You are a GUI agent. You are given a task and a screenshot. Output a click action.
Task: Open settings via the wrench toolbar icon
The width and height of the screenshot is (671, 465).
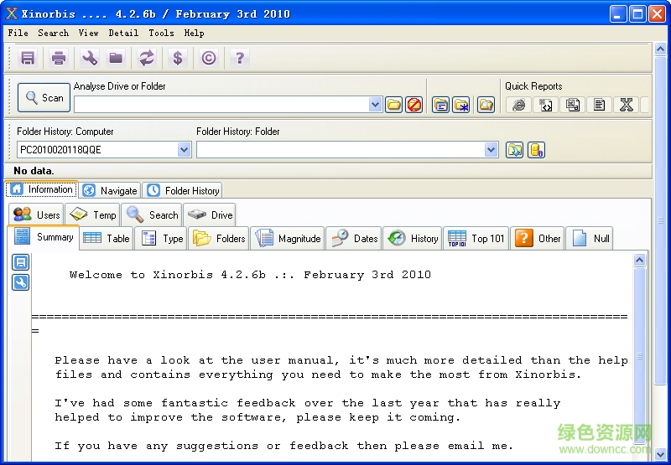tap(90, 58)
